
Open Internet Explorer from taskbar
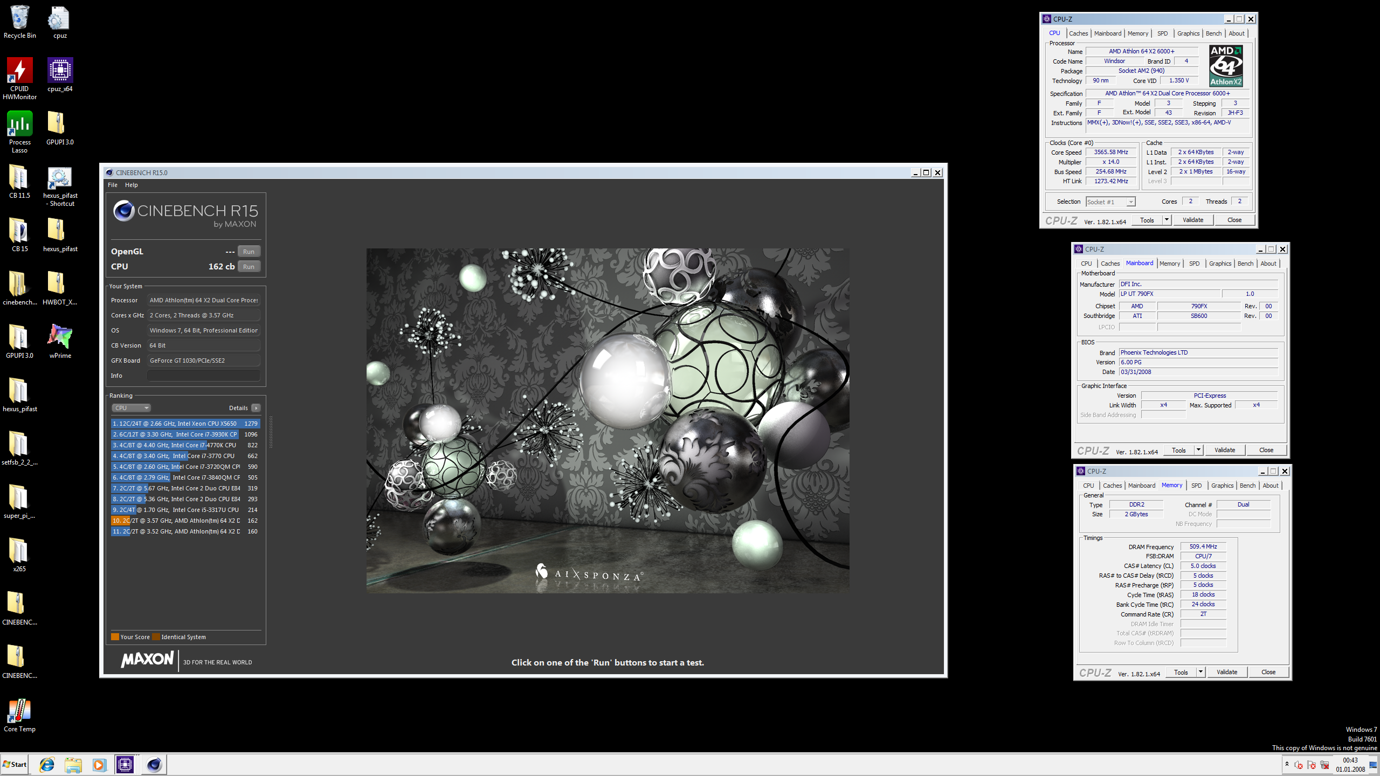point(47,765)
